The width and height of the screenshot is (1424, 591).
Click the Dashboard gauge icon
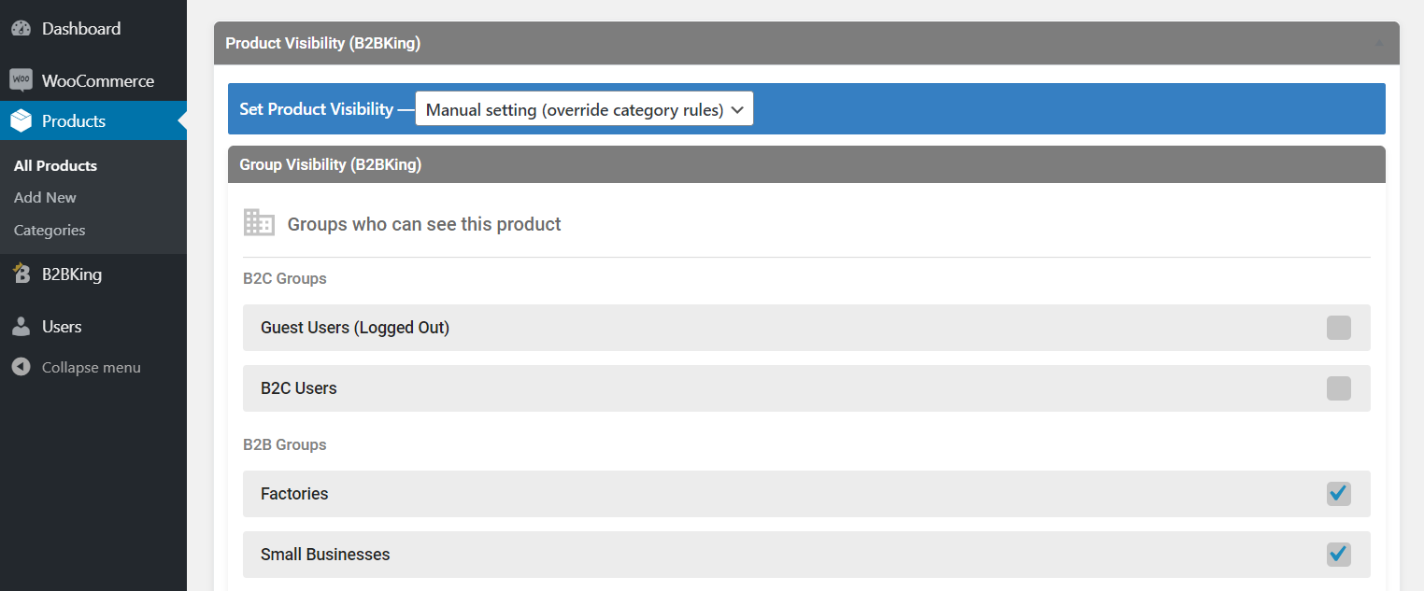(x=21, y=29)
